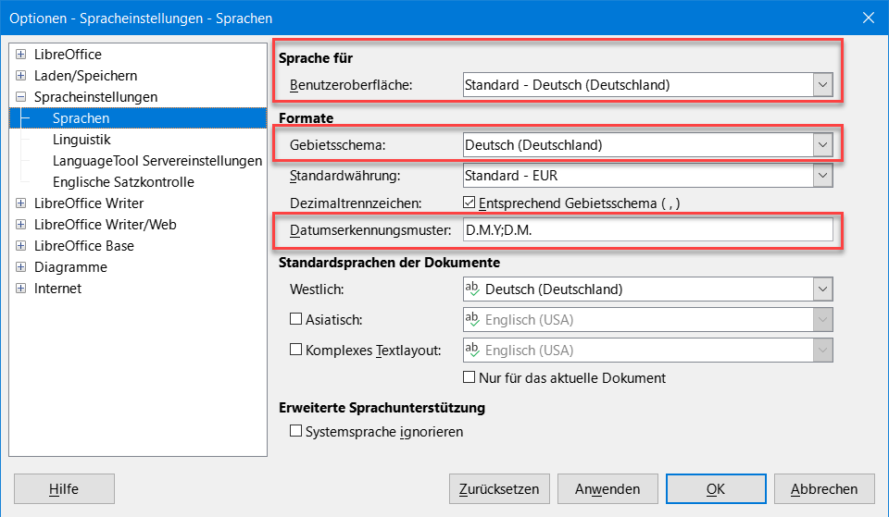889x517 pixels.
Task: Check Systemsprache ignorieren option
Action: coord(295,431)
